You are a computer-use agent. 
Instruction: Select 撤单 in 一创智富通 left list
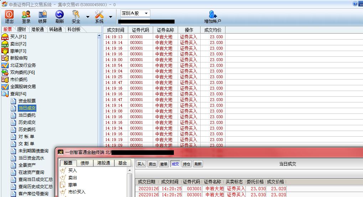coord(68,185)
